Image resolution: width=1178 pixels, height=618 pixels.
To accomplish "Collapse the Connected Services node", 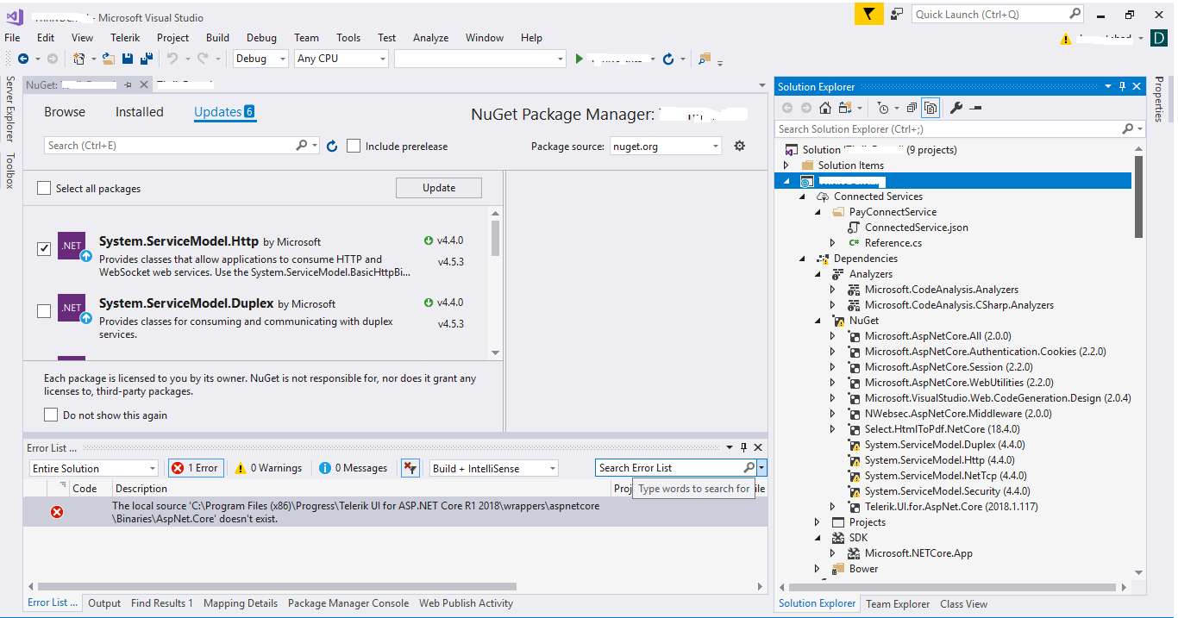I will tap(801, 197).
